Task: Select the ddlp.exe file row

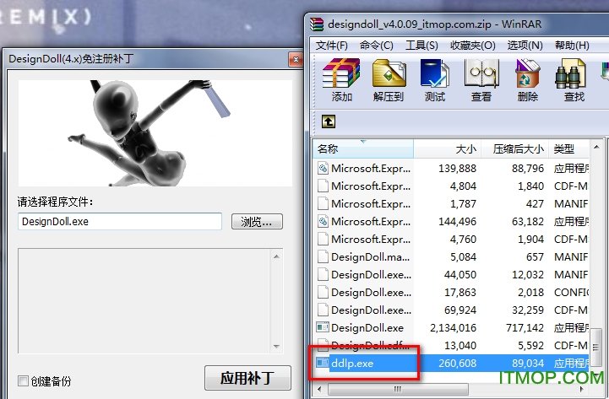Action: pos(451,364)
